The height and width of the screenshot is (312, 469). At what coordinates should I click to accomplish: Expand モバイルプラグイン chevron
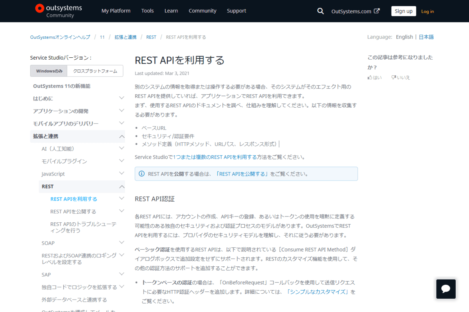coord(122,161)
